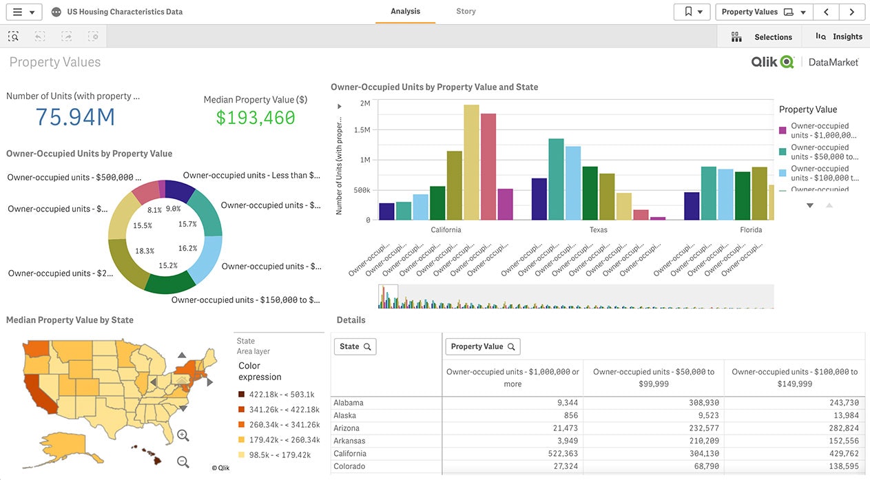The image size is (870, 480).
Task: Click the Texas axis label
Action: coord(599,230)
